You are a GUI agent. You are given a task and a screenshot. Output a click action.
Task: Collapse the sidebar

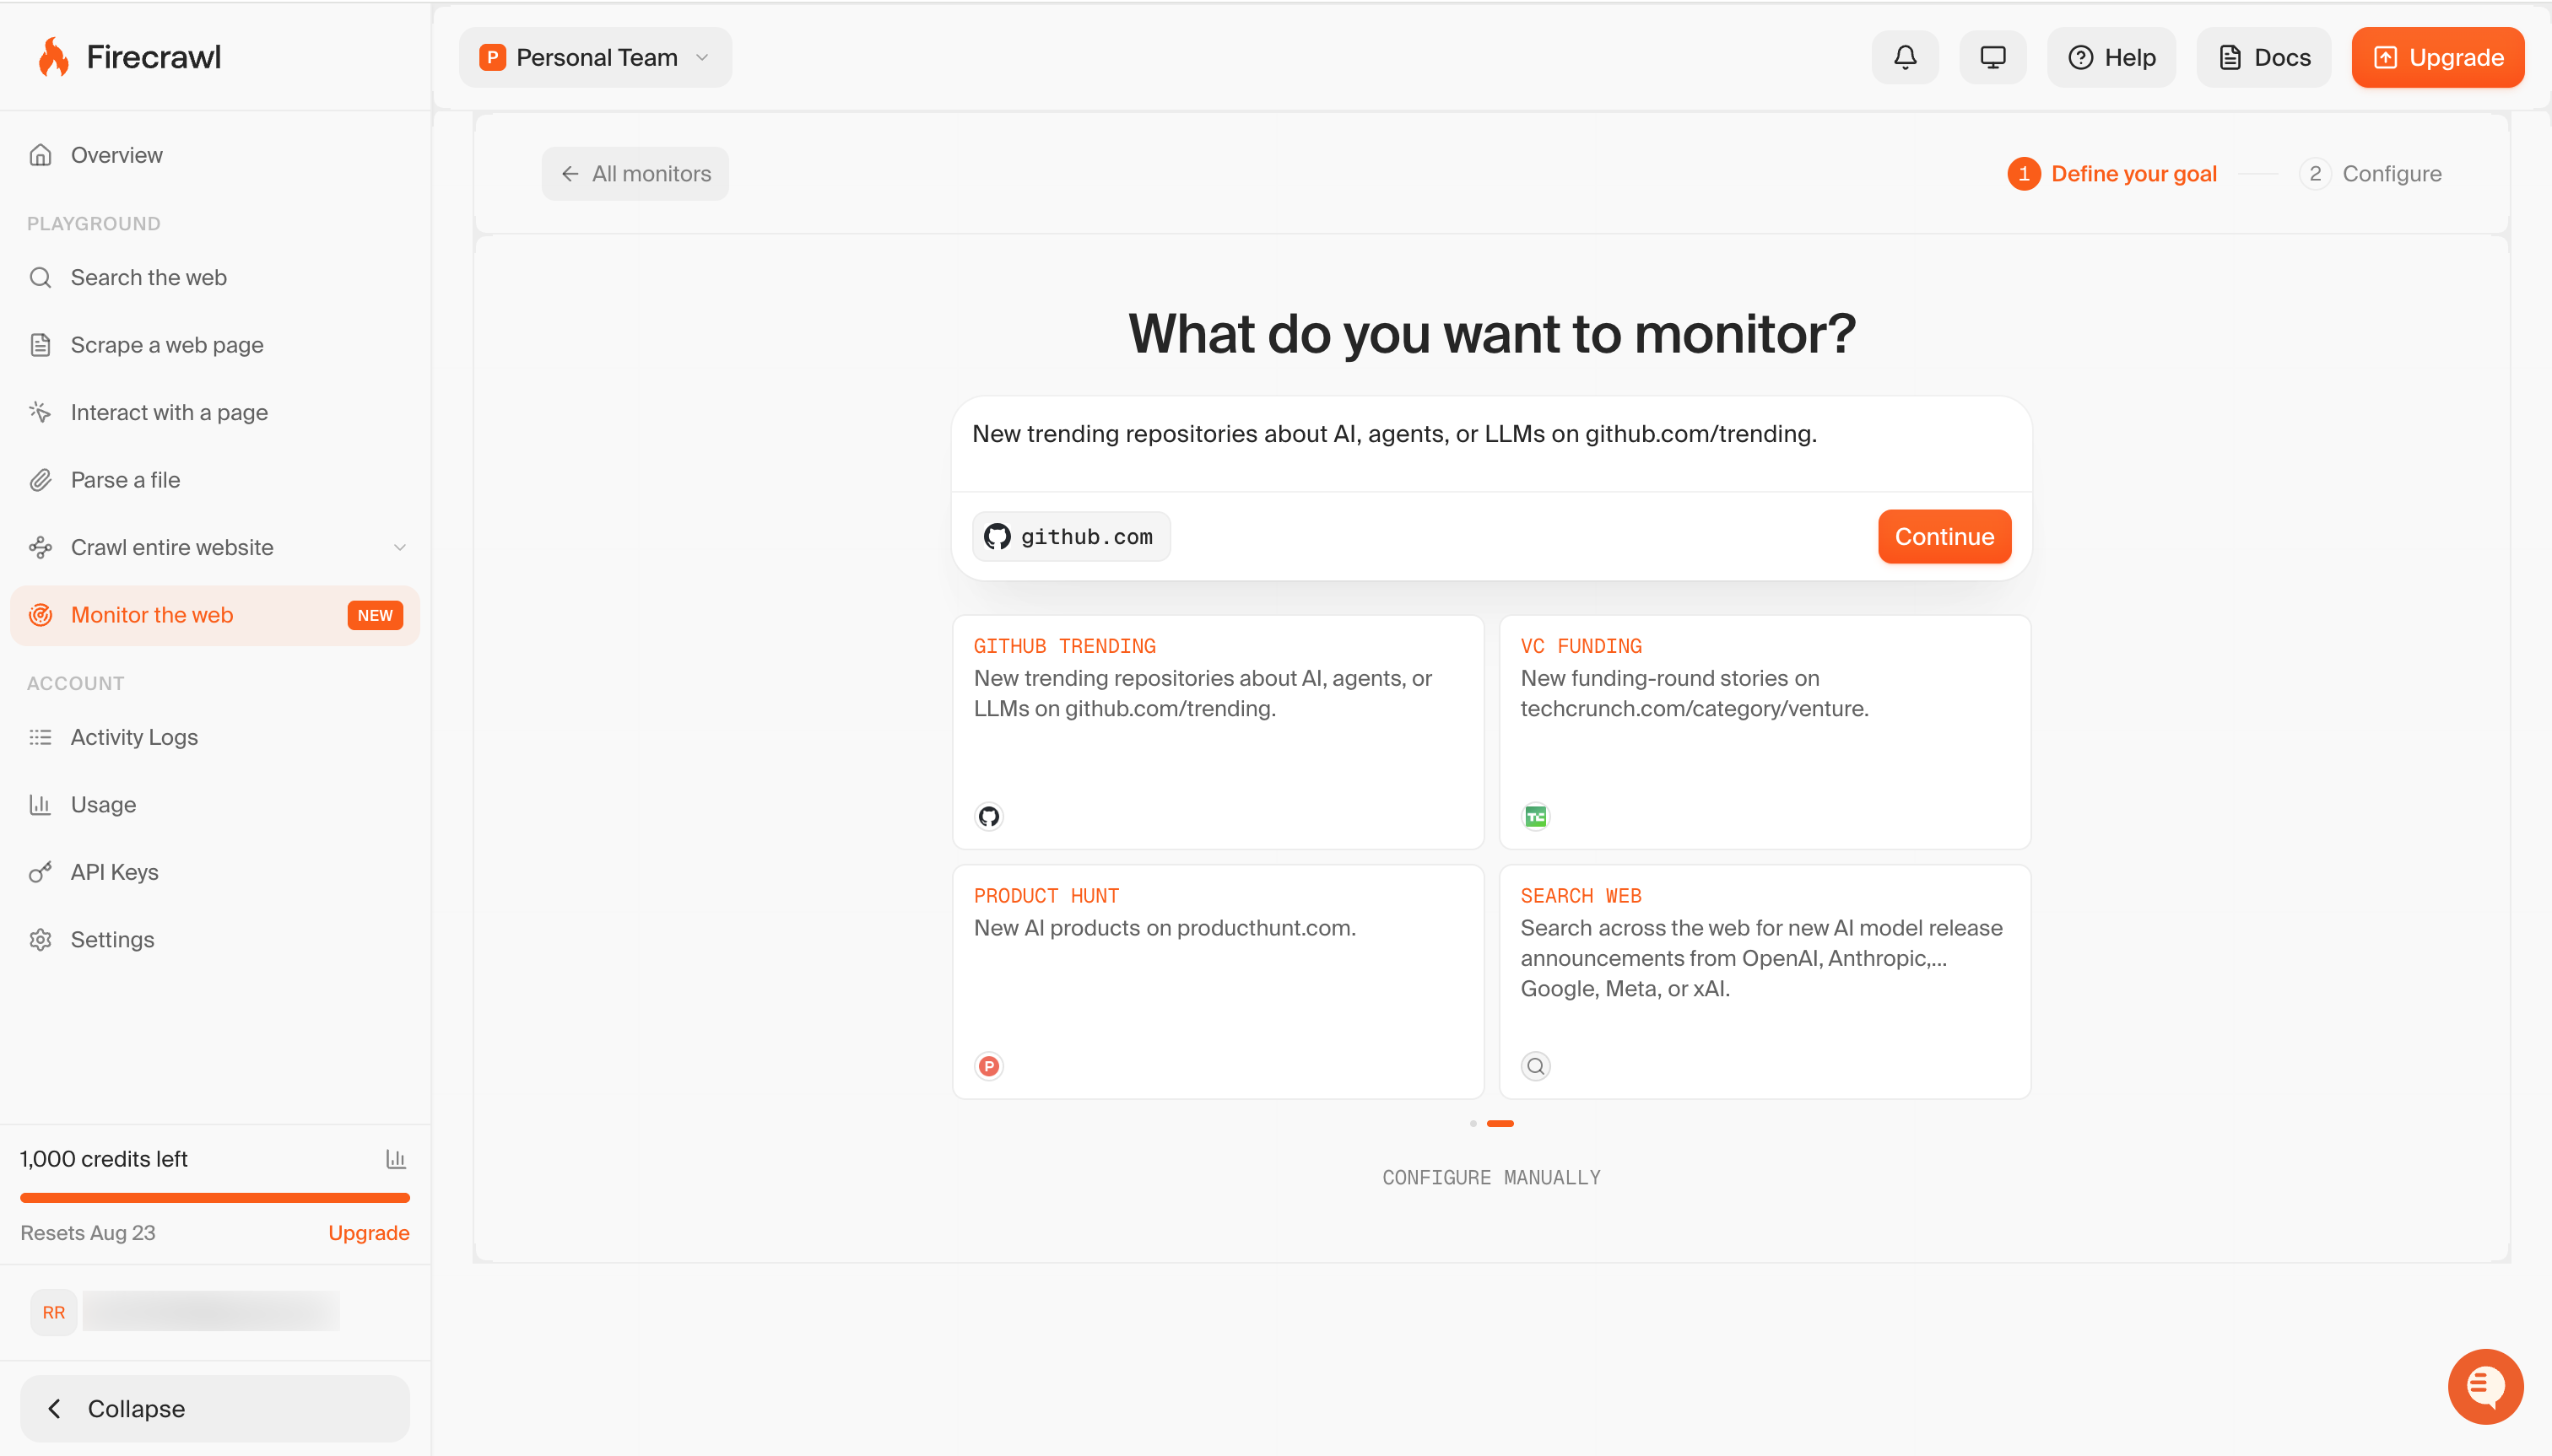point(215,1409)
